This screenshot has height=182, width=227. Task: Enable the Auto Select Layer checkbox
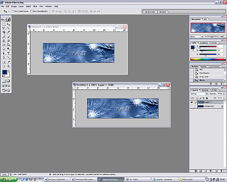click(x=13, y=11)
